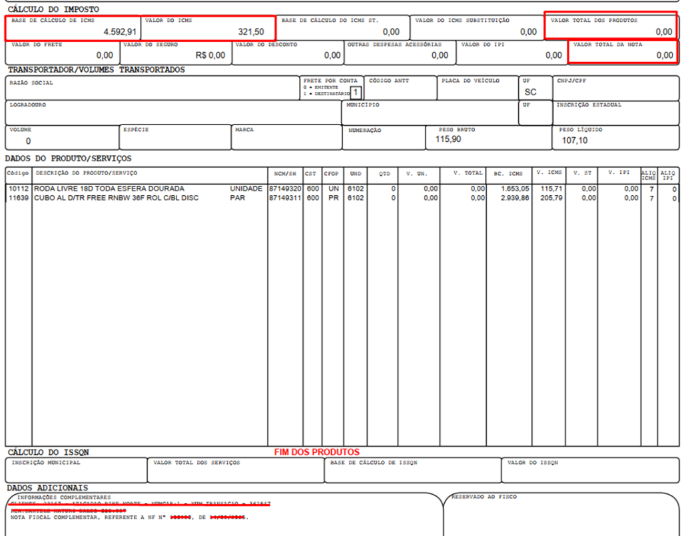Select the Base de Cálculo de ICMS value 4.592,91

[x=120, y=32]
